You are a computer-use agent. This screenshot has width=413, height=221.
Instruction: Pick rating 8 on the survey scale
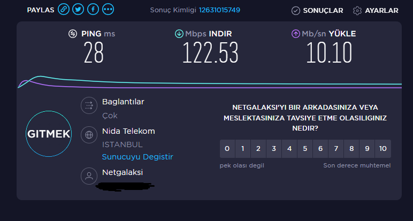point(351,149)
